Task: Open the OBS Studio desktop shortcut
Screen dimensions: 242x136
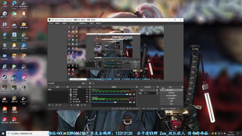Action: point(24,67)
